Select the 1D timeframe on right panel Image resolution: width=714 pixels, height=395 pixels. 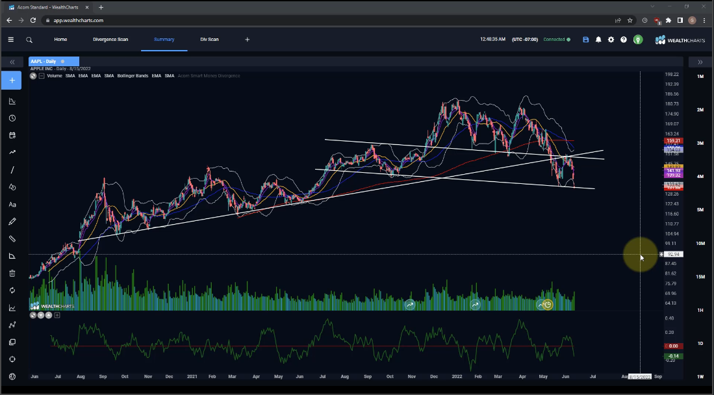[x=700, y=344]
